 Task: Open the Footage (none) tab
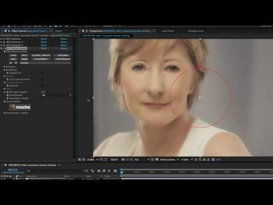(x=196, y=31)
